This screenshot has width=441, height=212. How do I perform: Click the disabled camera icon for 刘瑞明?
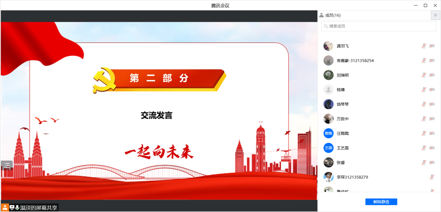tap(432, 75)
